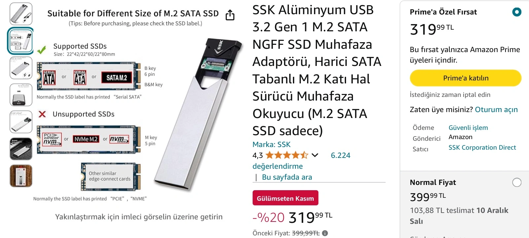Visit SSK Corporation Direct seller page
The width and height of the screenshot is (529, 238).
click(482, 147)
